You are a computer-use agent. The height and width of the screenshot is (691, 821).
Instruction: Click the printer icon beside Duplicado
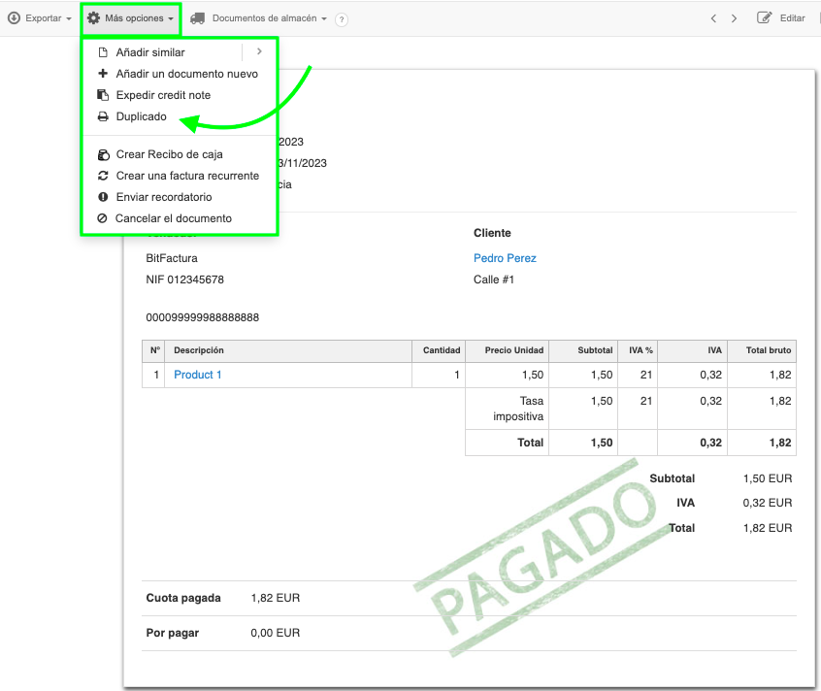(x=103, y=116)
